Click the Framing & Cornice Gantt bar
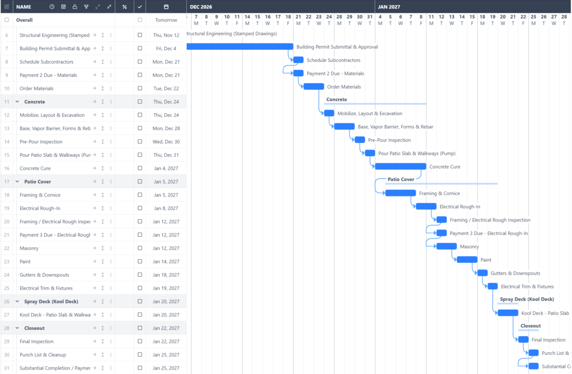The width and height of the screenshot is (572, 374). coord(401,193)
